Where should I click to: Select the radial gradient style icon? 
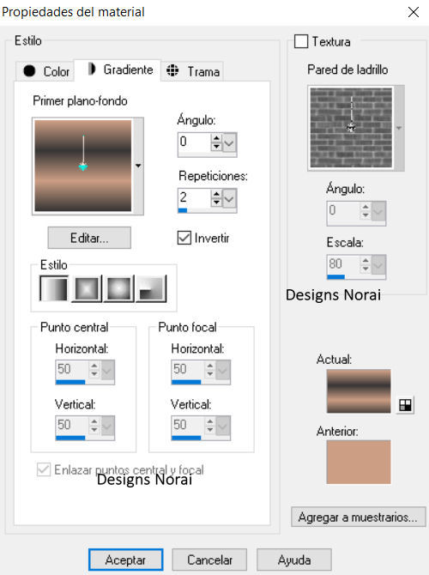click(x=151, y=288)
